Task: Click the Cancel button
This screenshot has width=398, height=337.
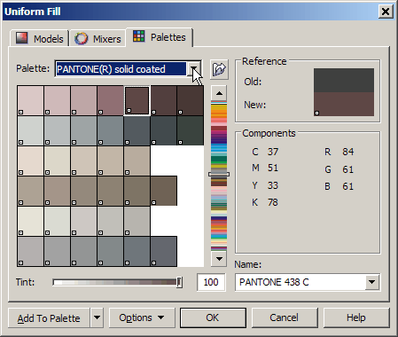Action: click(285, 317)
